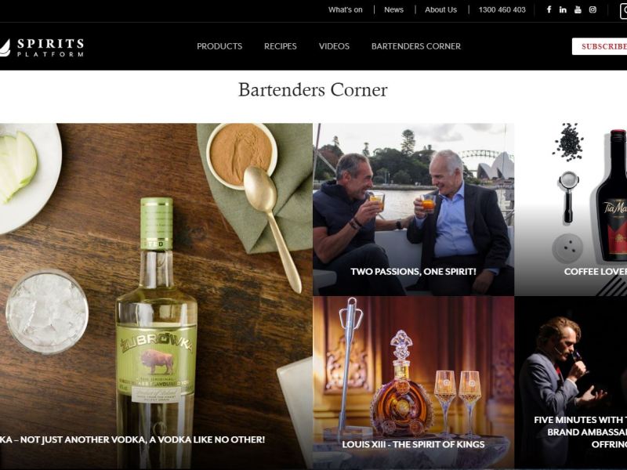Visit the About Us page
627x470 pixels.
440,10
